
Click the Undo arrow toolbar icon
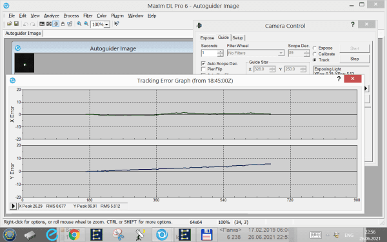(25, 24)
